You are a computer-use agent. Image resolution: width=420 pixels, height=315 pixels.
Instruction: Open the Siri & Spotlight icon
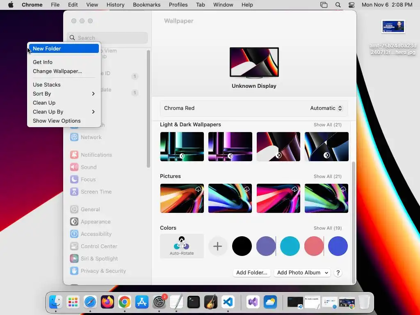pos(74,259)
